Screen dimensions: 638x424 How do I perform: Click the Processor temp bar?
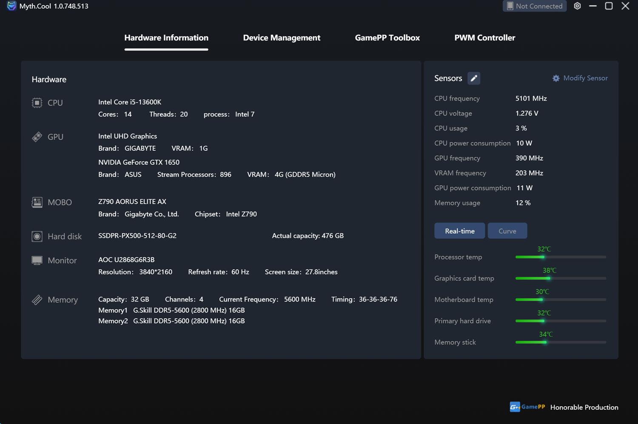pos(561,257)
